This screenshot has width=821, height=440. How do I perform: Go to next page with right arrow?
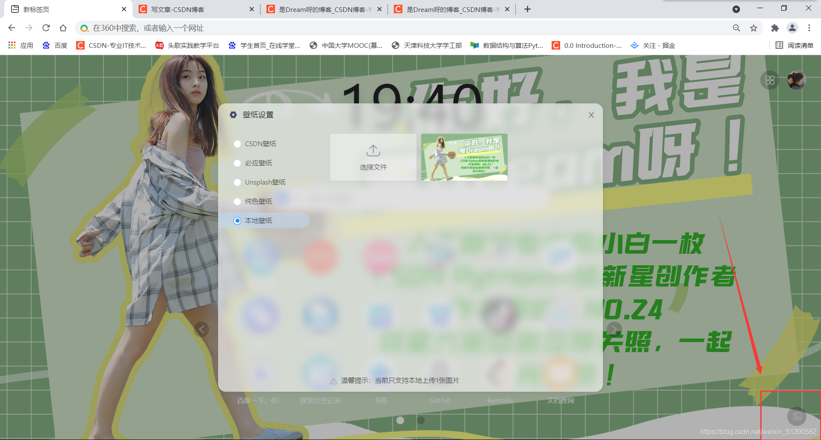click(614, 329)
